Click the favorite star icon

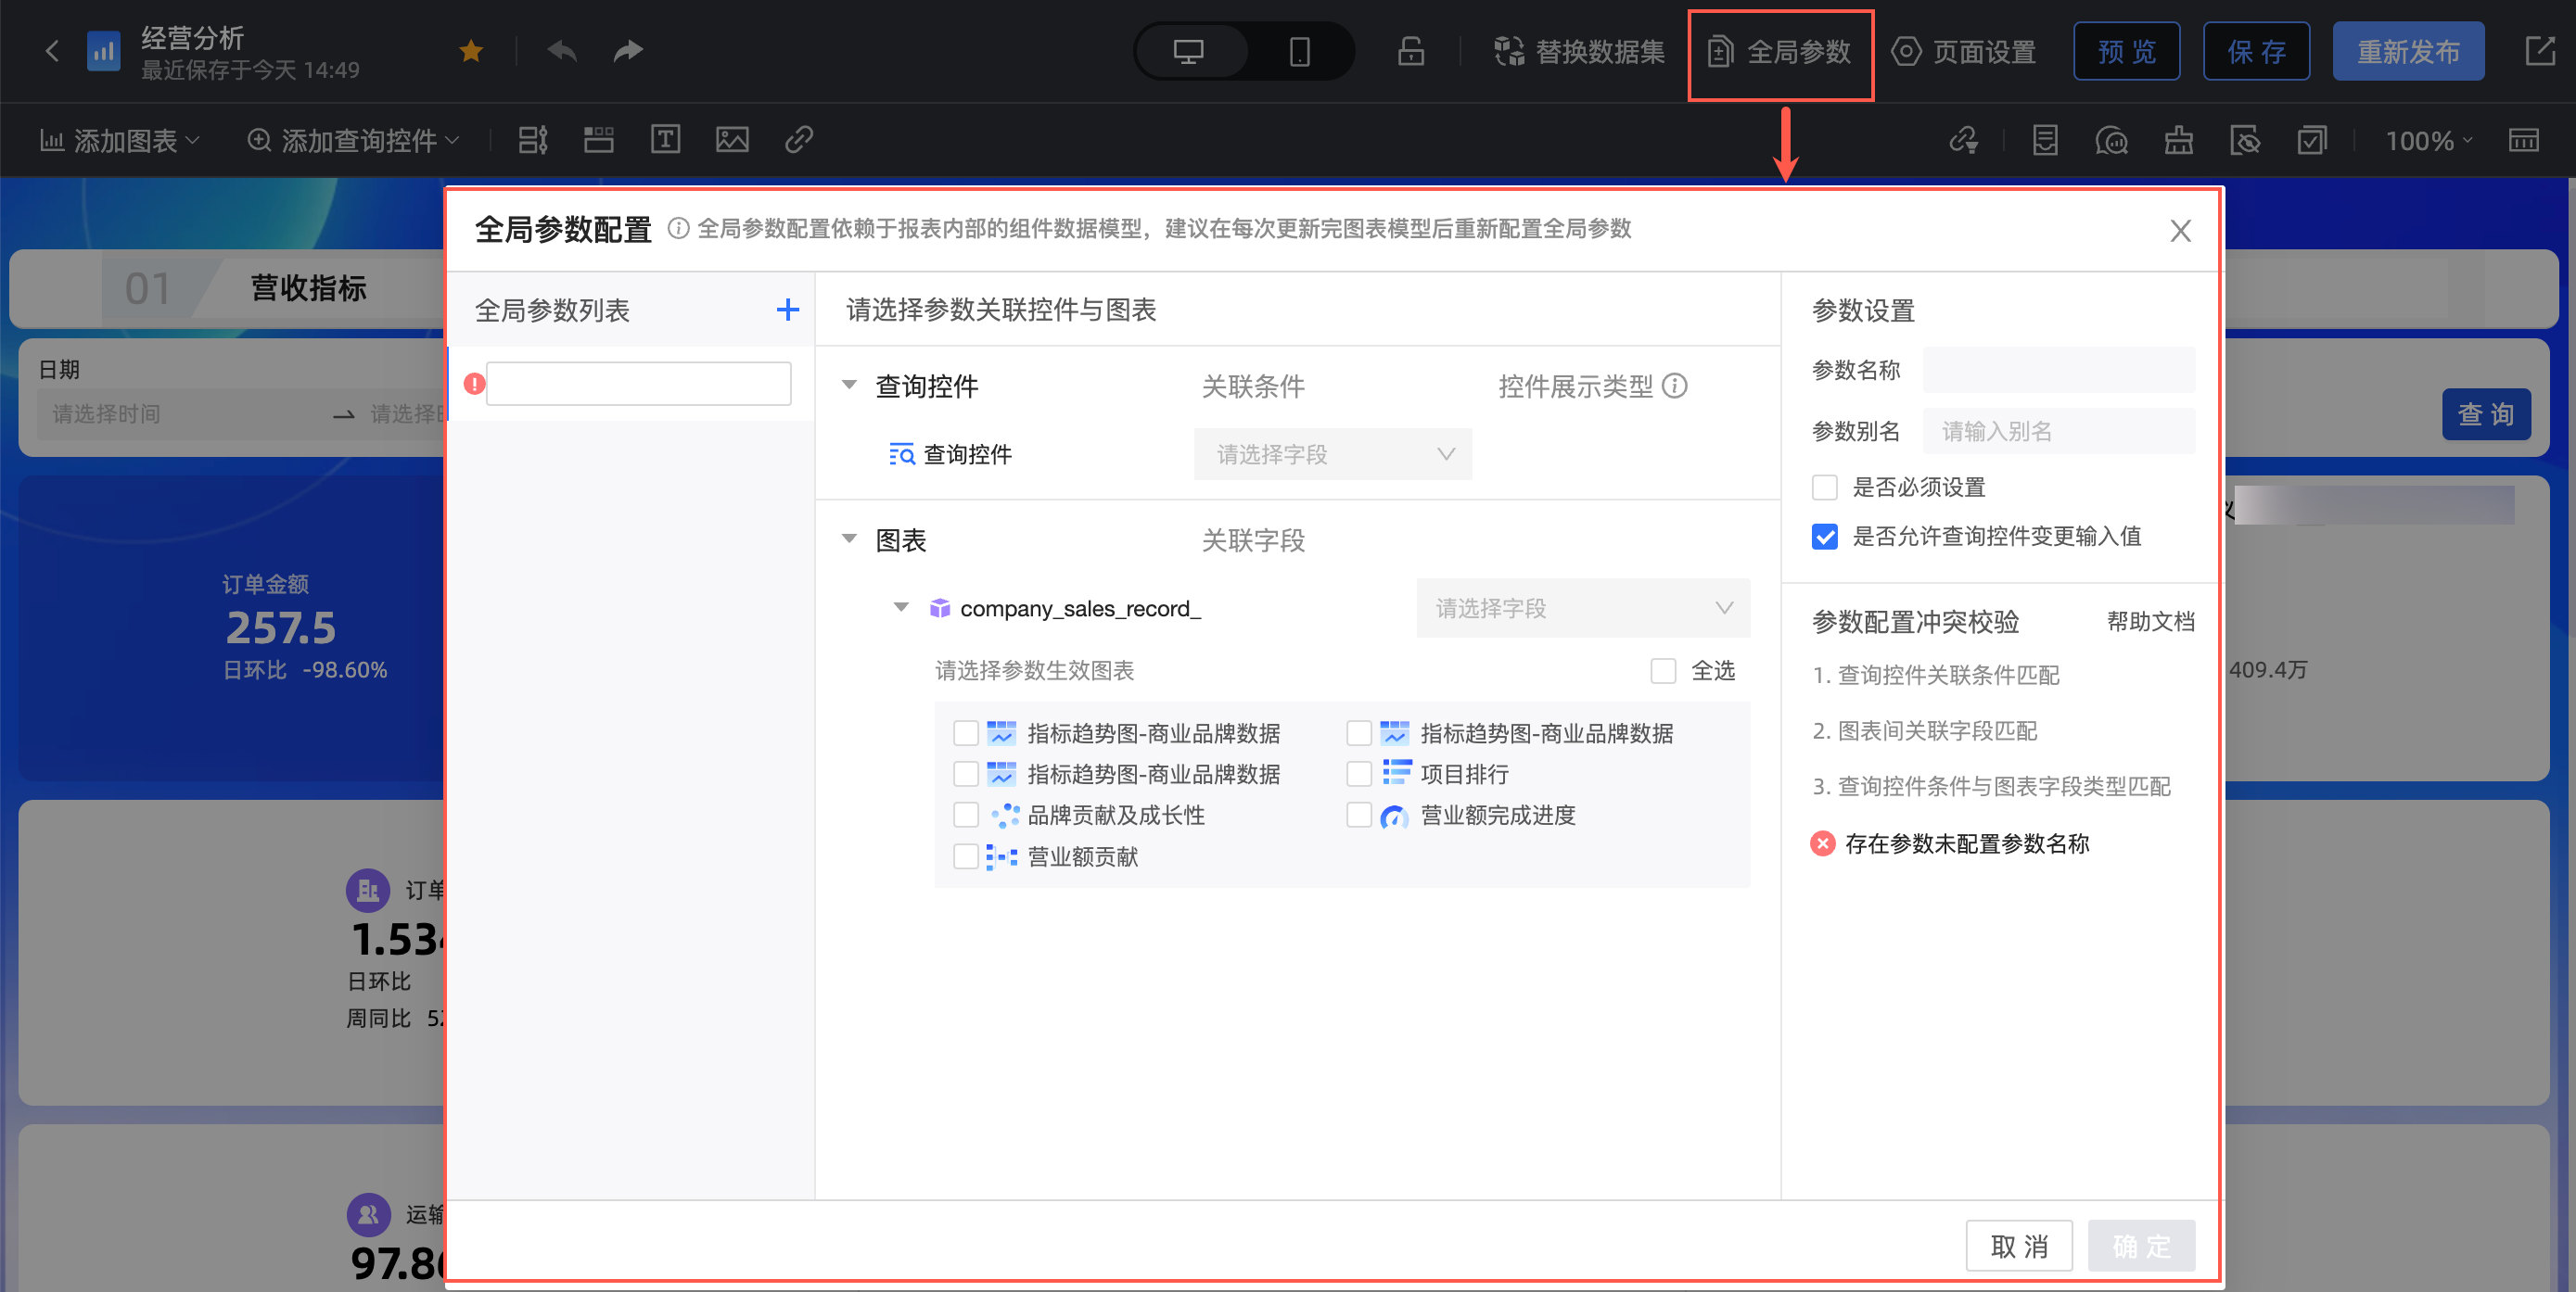[471, 51]
